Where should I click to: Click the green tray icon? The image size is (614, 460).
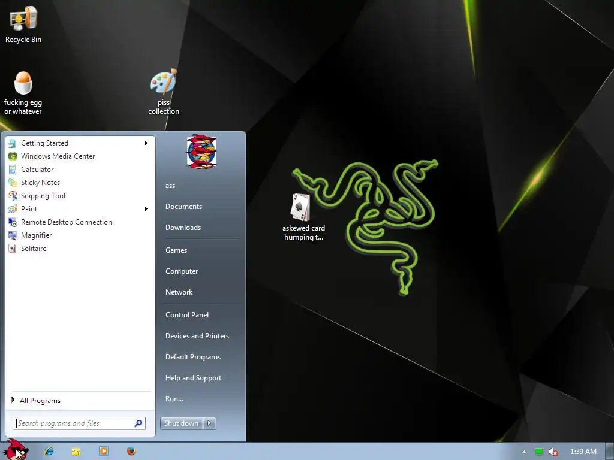point(539,452)
